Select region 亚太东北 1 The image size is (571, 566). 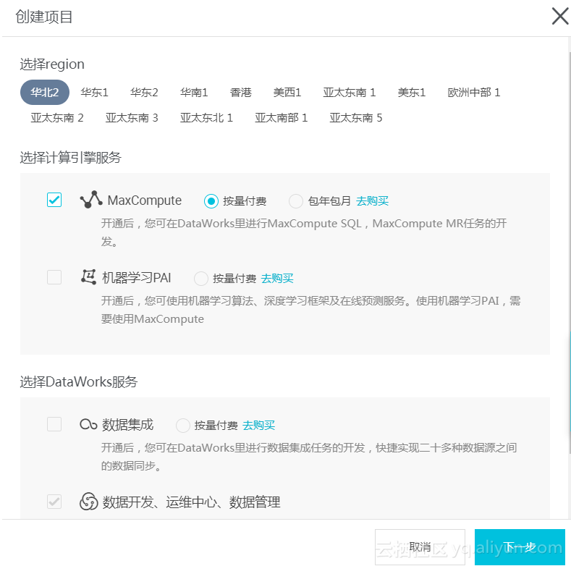(206, 118)
